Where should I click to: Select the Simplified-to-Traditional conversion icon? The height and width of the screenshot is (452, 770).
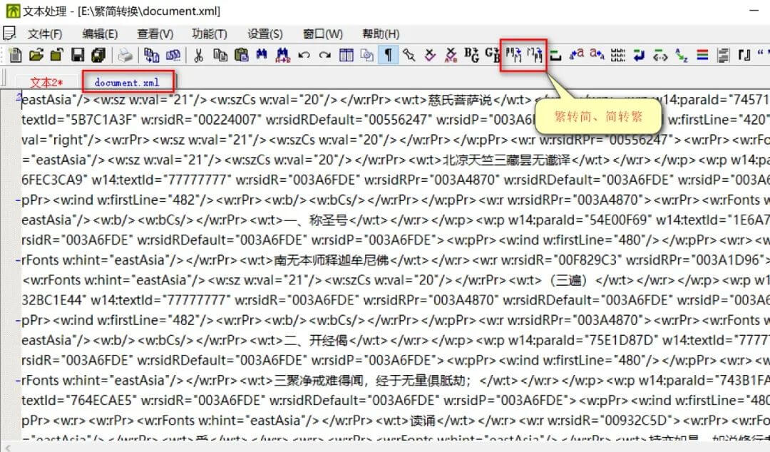point(535,55)
